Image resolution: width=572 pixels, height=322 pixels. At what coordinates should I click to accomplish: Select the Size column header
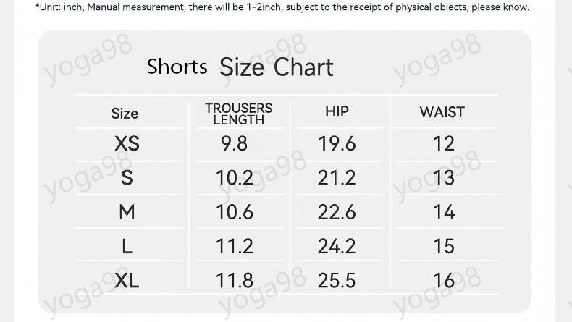point(125,114)
